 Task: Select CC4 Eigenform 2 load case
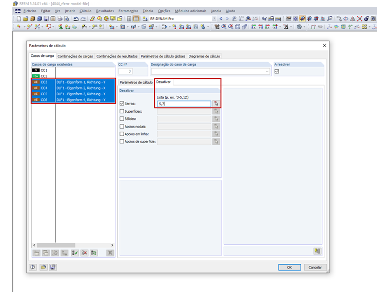tap(73, 88)
